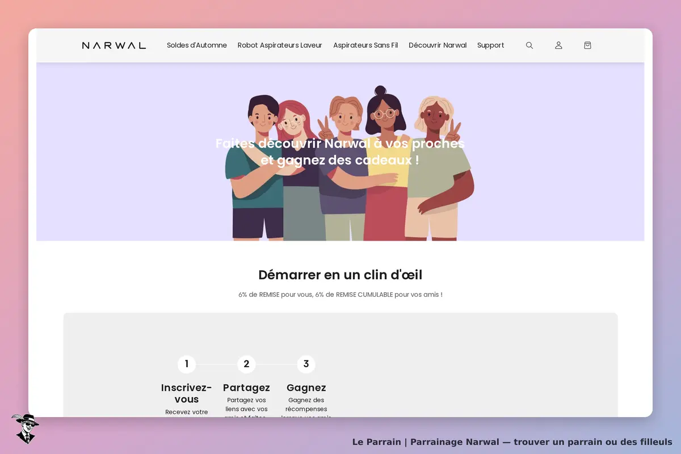Click the "Gagnez" step title
This screenshot has height=454, width=681.
306,388
